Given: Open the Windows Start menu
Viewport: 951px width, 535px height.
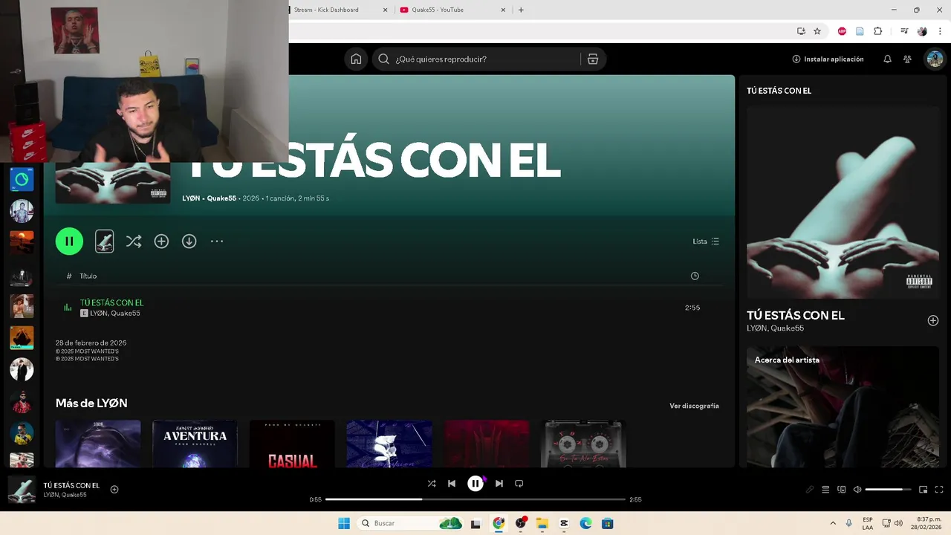Looking at the screenshot, I should pos(344,523).
